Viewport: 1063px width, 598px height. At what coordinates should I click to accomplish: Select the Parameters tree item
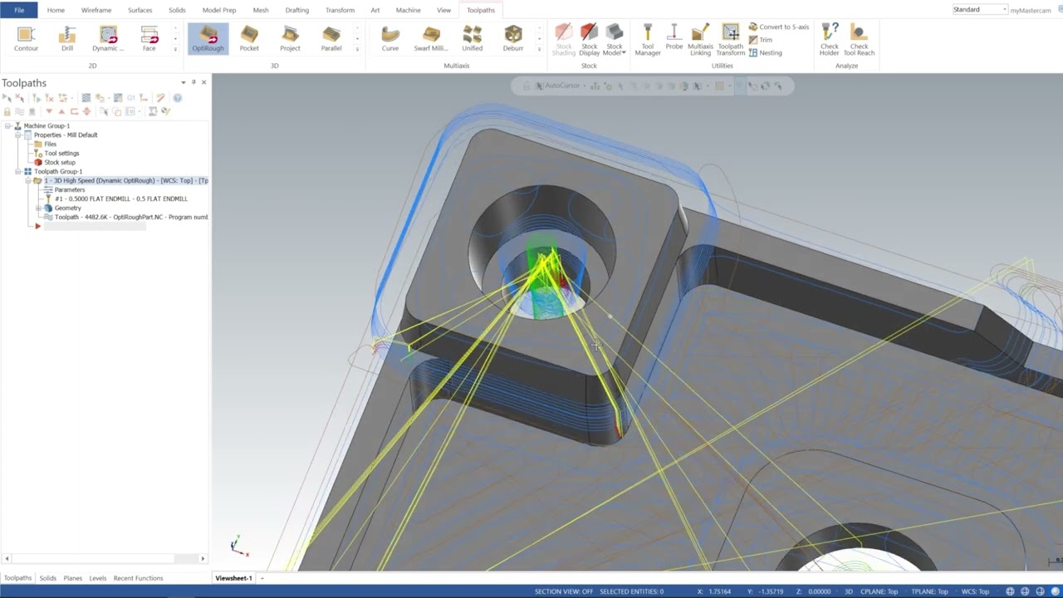tap(69, 190)
